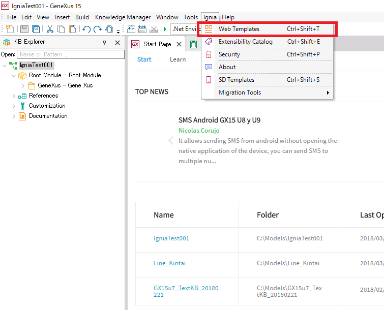The height and width of the screenshot is (310, 384).
Task: Open the IgniaTest001 recent KB link
Action: (171, 238)
